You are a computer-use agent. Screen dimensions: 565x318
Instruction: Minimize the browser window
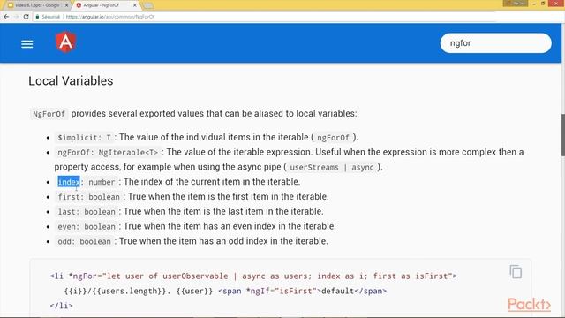pos(534,4)
